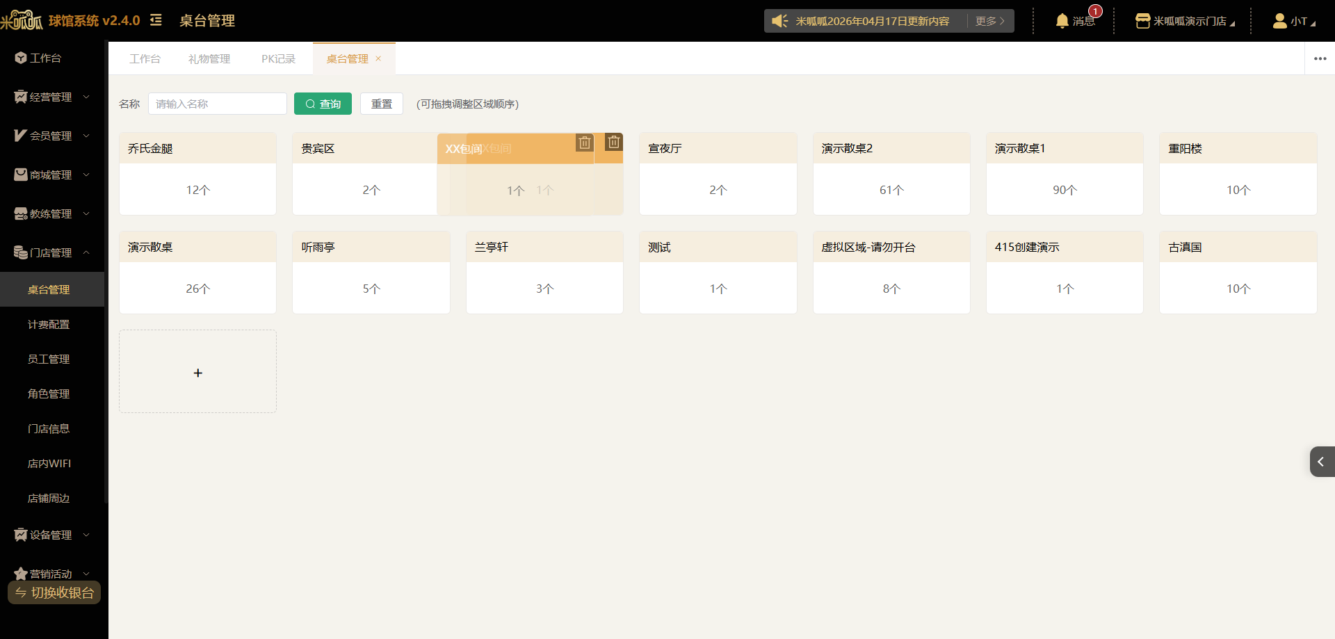The image size is (1335, 639).
Task: Switch to the PK记录 tab
Action: pyautogui.click(x=278, y=59)
